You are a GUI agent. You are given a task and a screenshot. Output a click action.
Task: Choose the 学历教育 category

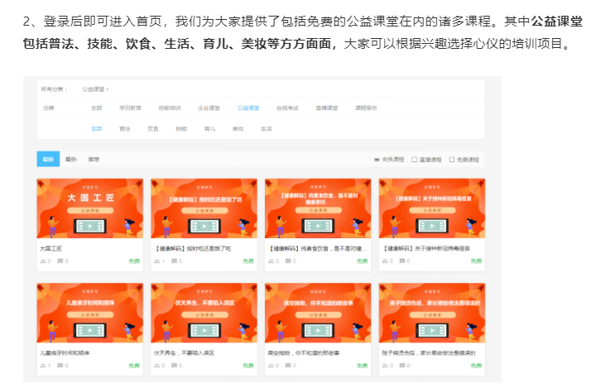coord(131,108)
